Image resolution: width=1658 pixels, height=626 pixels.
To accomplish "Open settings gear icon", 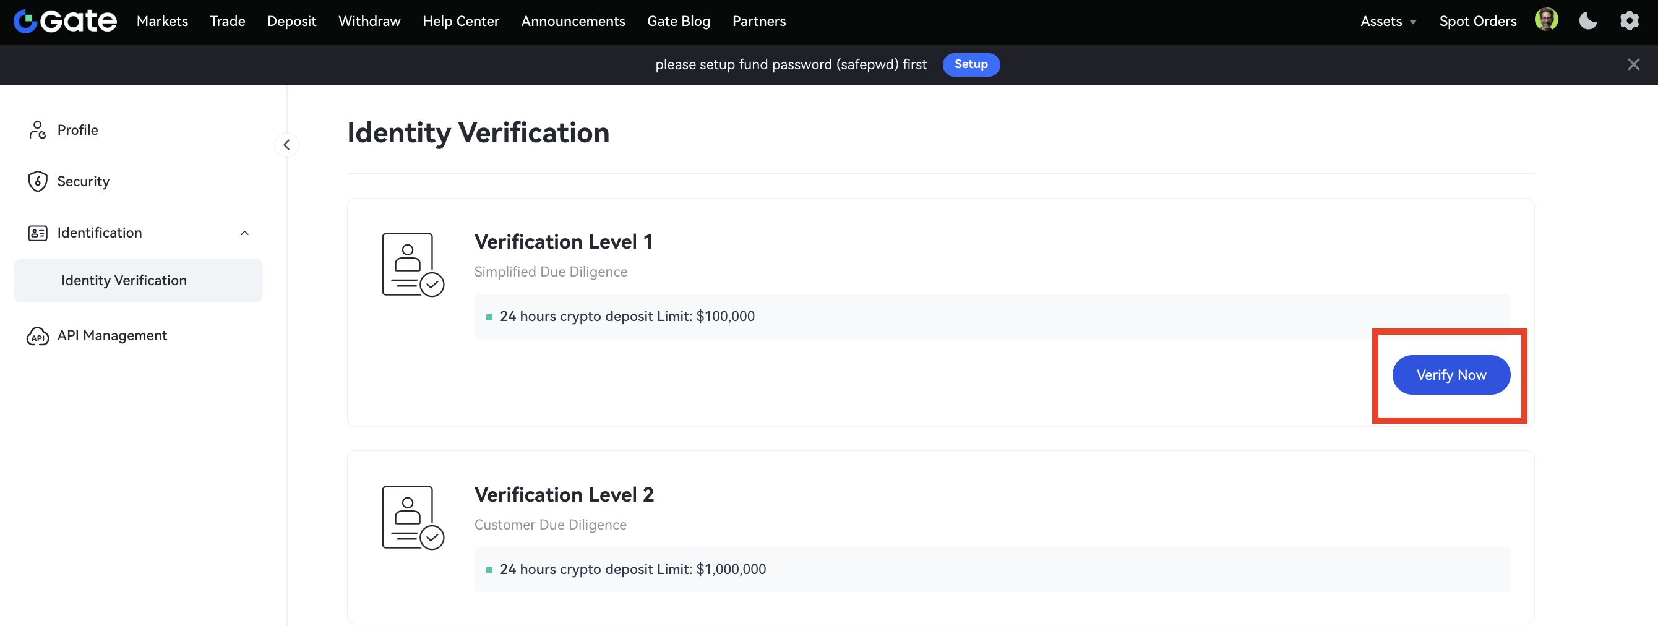I will 1629,20.
